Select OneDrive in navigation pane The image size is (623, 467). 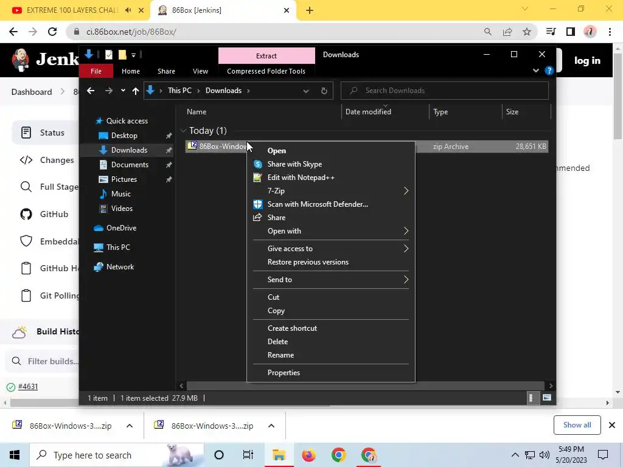[121, 228]
